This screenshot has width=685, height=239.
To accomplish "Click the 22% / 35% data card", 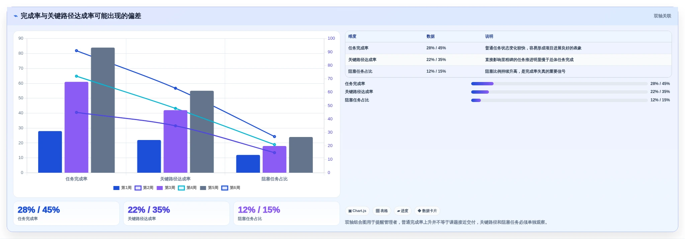I will pyautogui.click(x=176, y=213).
